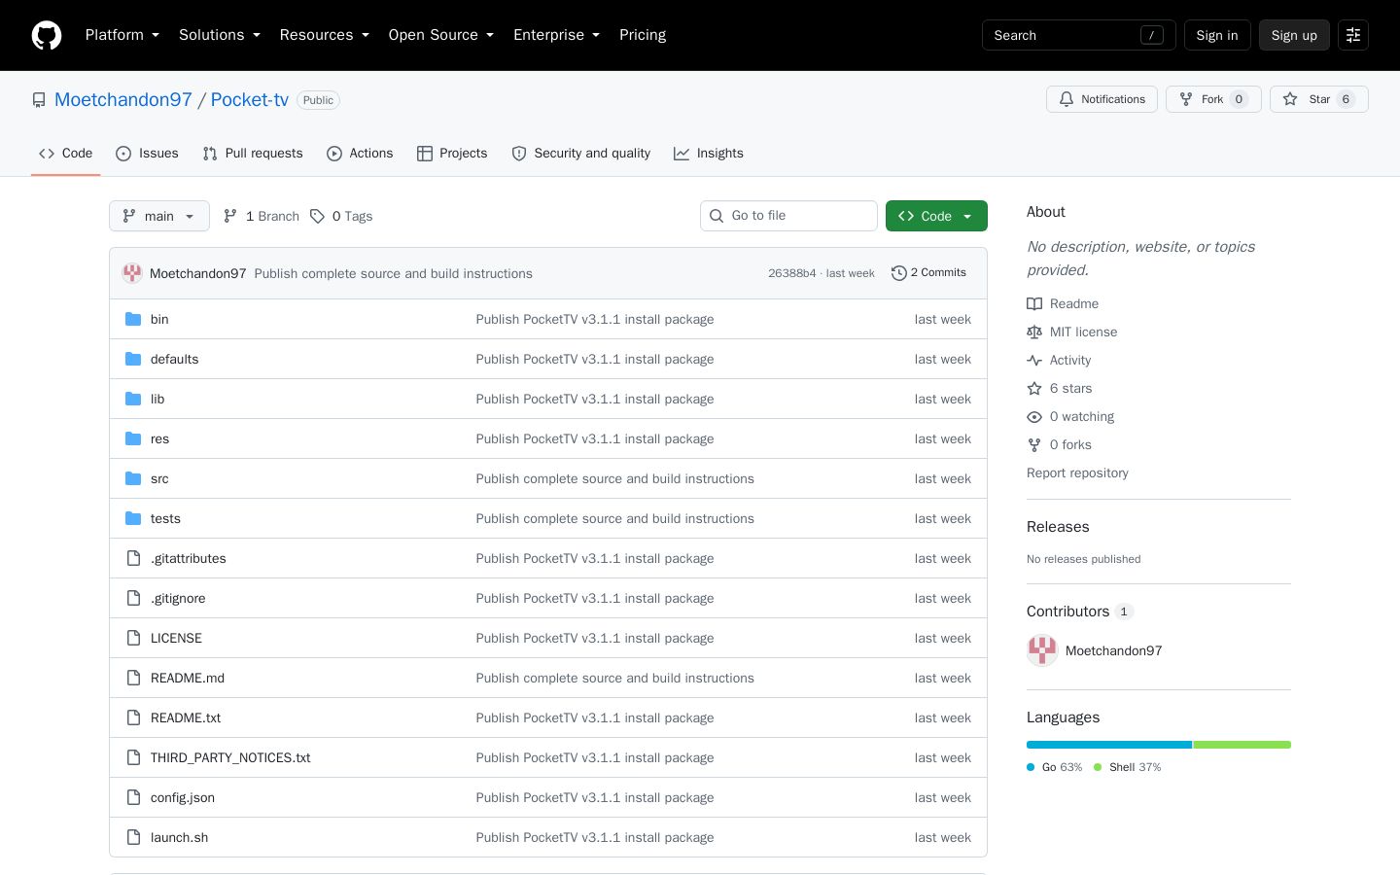Viewport: 1400px width, 875px height.
Task: Switch to the Actions tab
Action: coord(360,154)
